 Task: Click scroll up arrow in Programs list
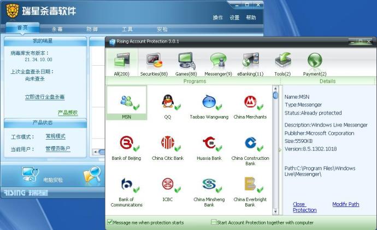(x=275, y=89)
